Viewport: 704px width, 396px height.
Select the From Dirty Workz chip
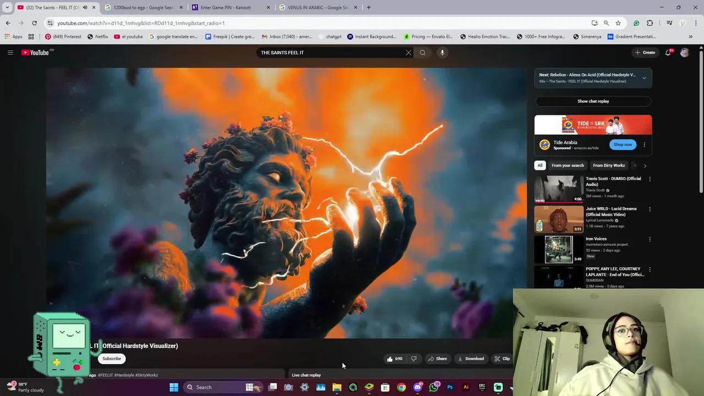click(x=609, y=165)
